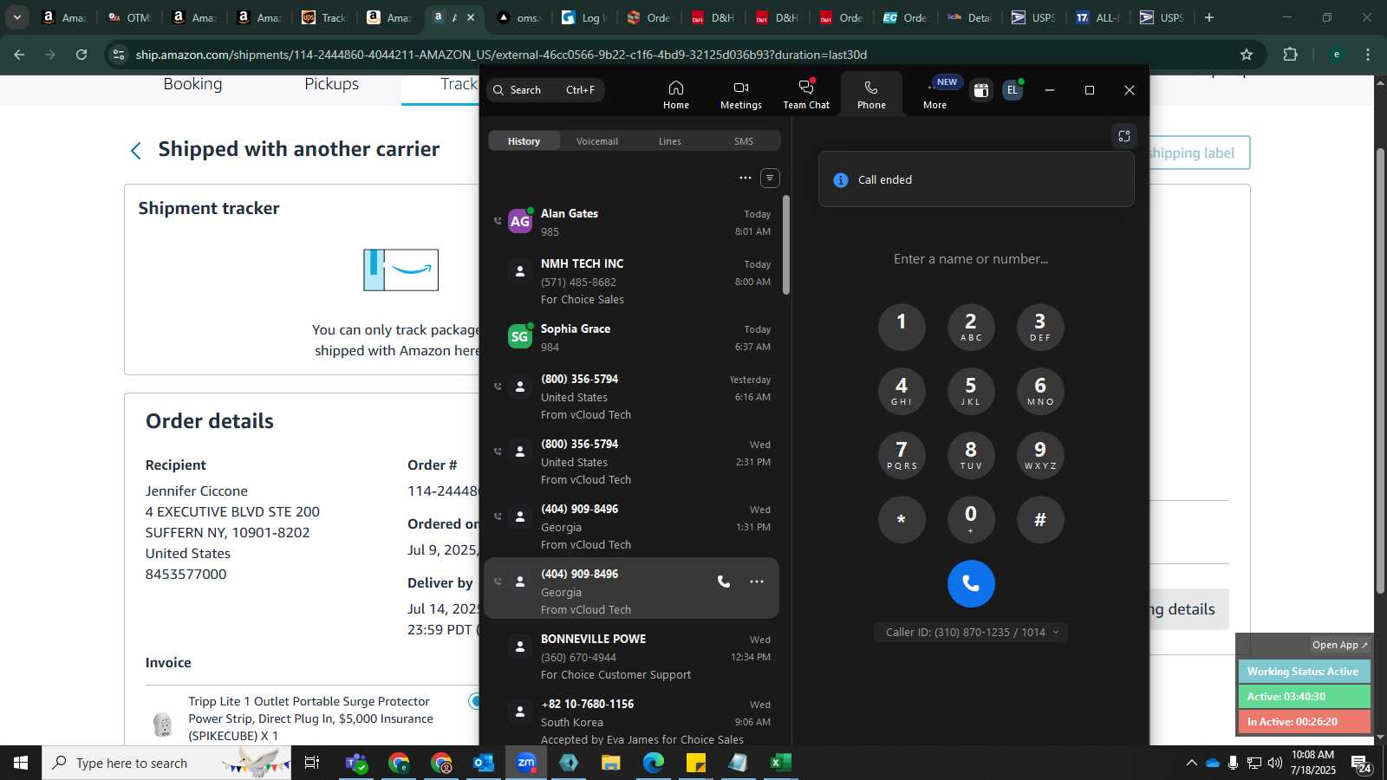Select Alan Gates call entry
Image resolution: width=1387 pixels, height=780 pixels.
click(x=632, y=222)
